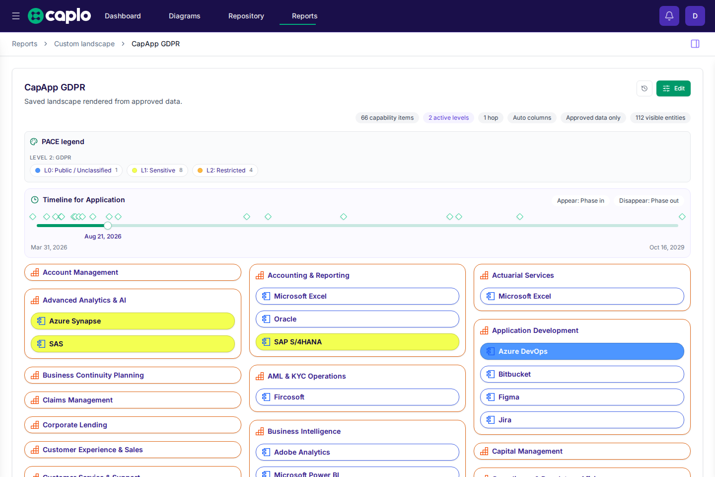Open the notifications bell

point(669,16)
